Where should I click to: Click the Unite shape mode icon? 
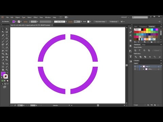pyautogui.click(x=135, y=50)
